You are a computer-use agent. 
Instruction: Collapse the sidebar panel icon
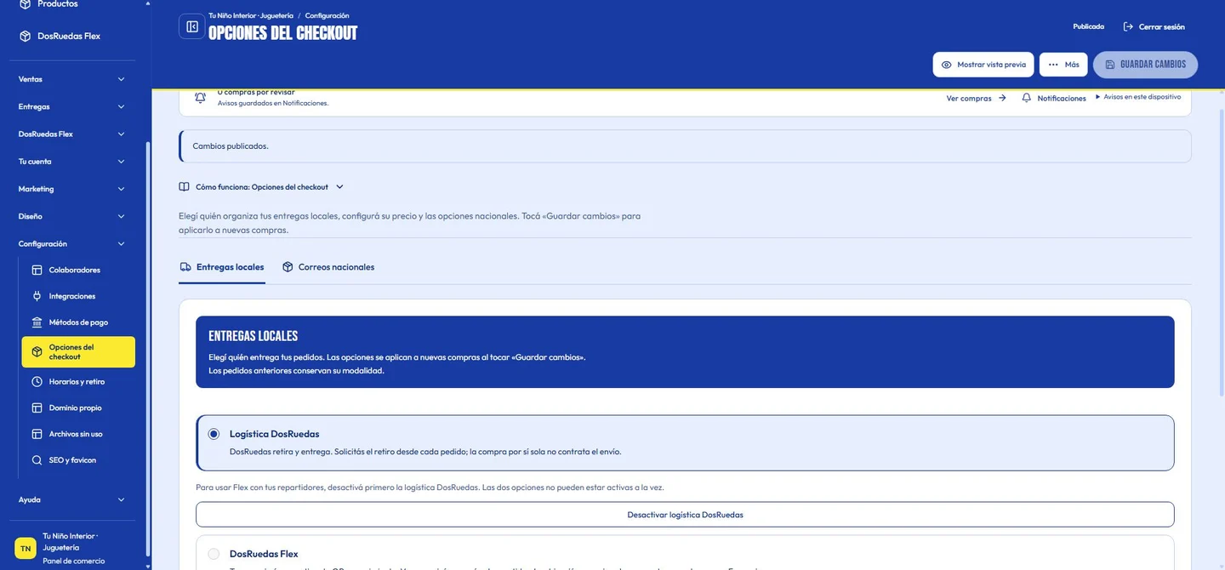(x=192, y=26)
